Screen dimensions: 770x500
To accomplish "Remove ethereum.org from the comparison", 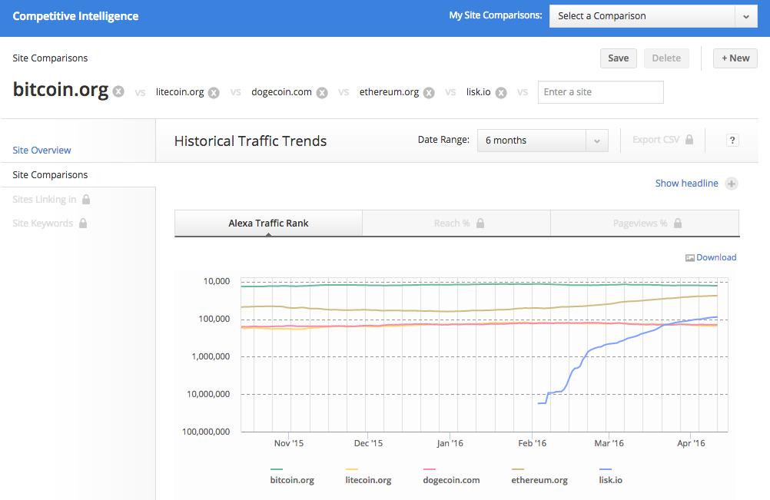I will click(x=429, y=93).
